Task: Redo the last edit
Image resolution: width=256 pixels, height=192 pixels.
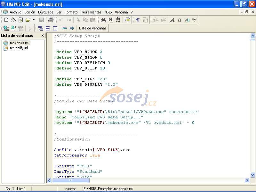Action: [69, 20]
